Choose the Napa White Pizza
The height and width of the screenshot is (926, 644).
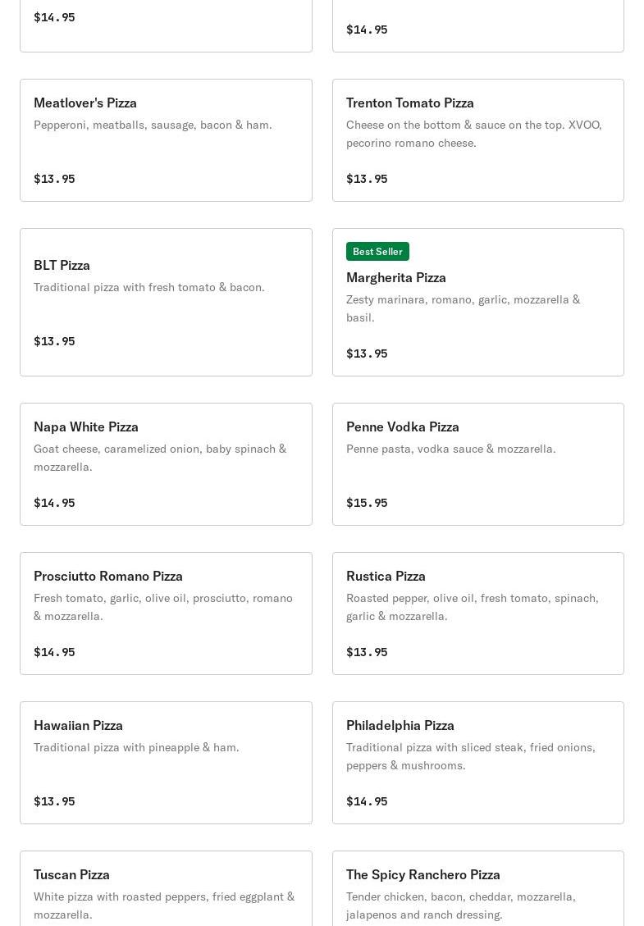tap(166, 464)
